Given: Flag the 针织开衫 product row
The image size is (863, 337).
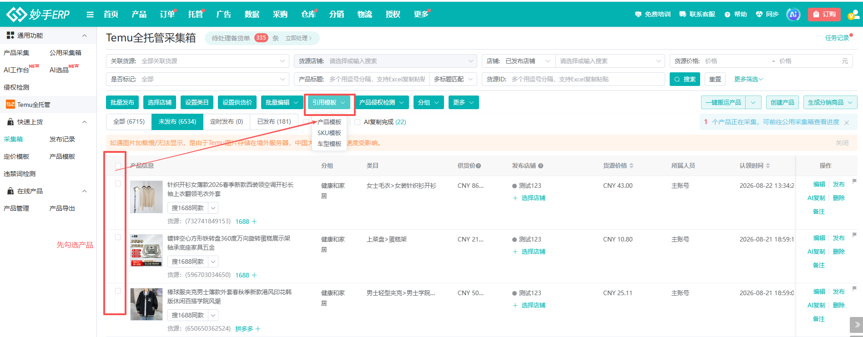Looking at the screenshot, I should pyautogui.click(x=854, y=181).
